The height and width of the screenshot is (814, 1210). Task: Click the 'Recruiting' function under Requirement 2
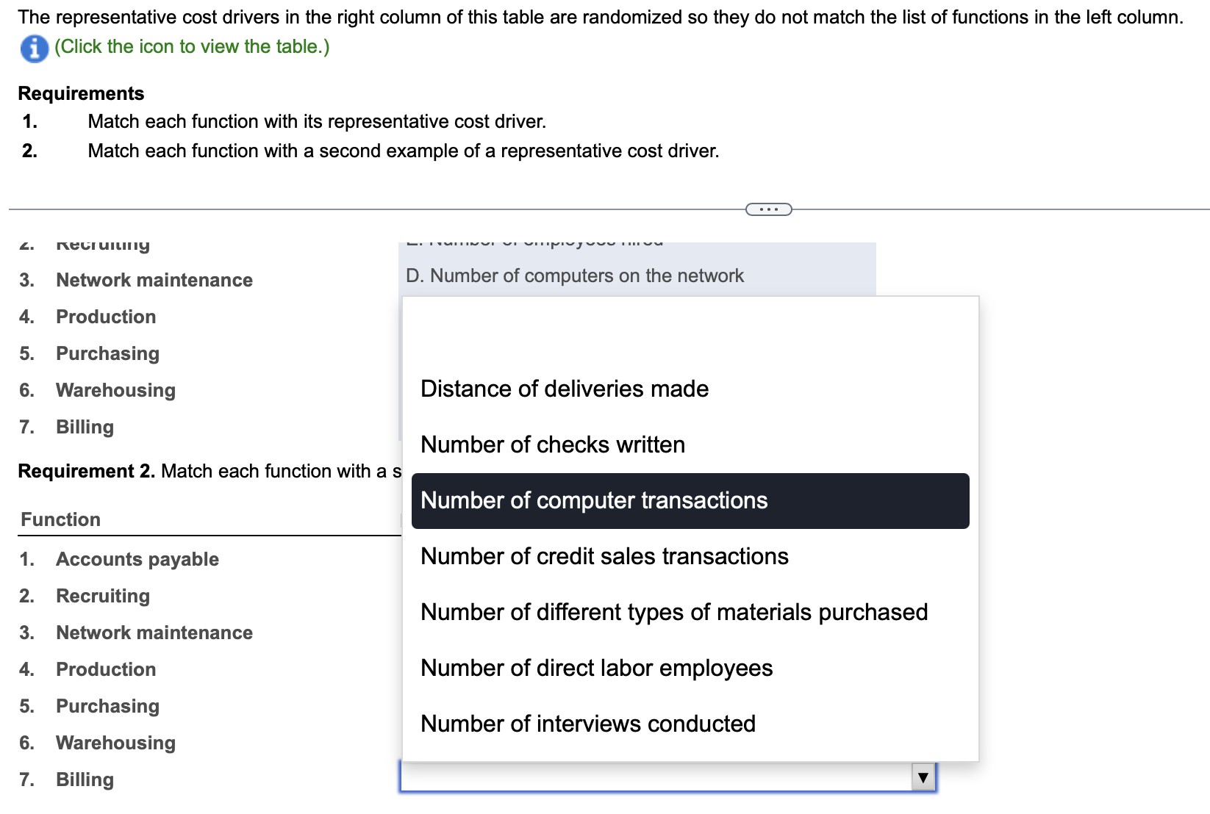(102, 596)
